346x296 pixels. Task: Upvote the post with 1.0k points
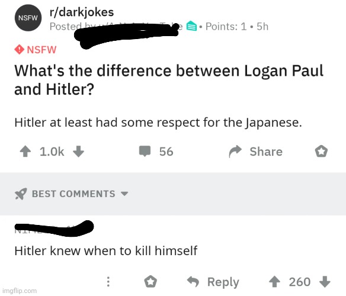[x=25, y=152]
